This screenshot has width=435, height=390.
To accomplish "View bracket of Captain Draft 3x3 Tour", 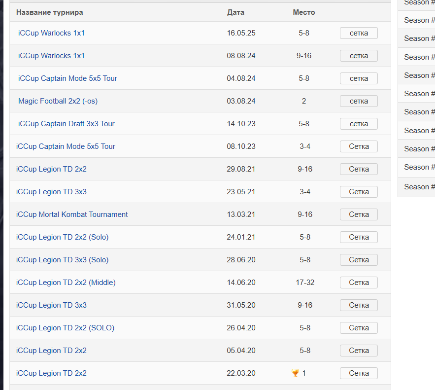I will click(x=359, y=124).
